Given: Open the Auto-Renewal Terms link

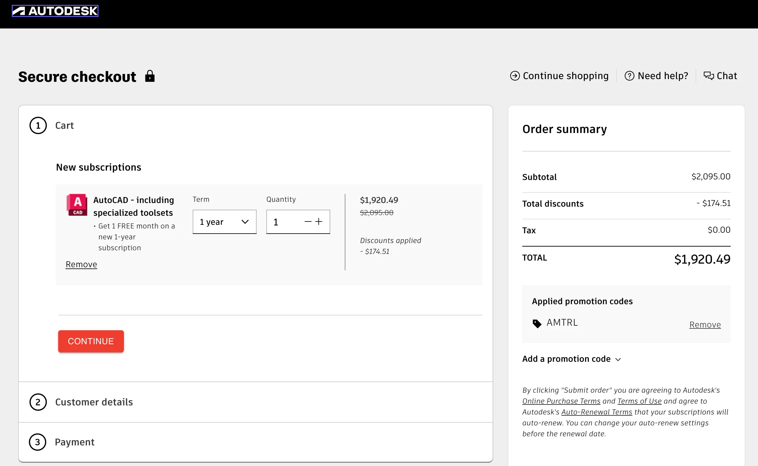Looking at the screenshot, I should tap(597, 412).
